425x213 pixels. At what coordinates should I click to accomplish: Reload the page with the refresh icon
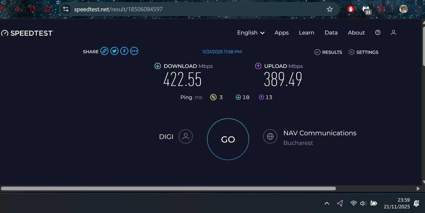click(x=33, y=9)
